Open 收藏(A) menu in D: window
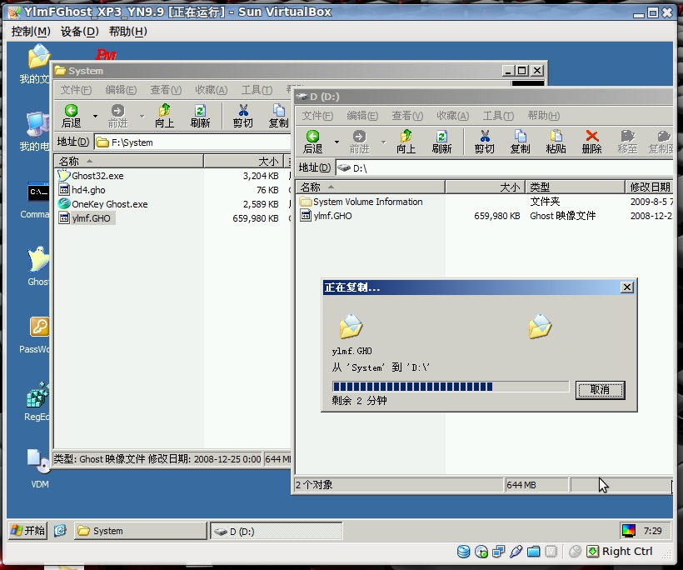 [x=453, y=116]
